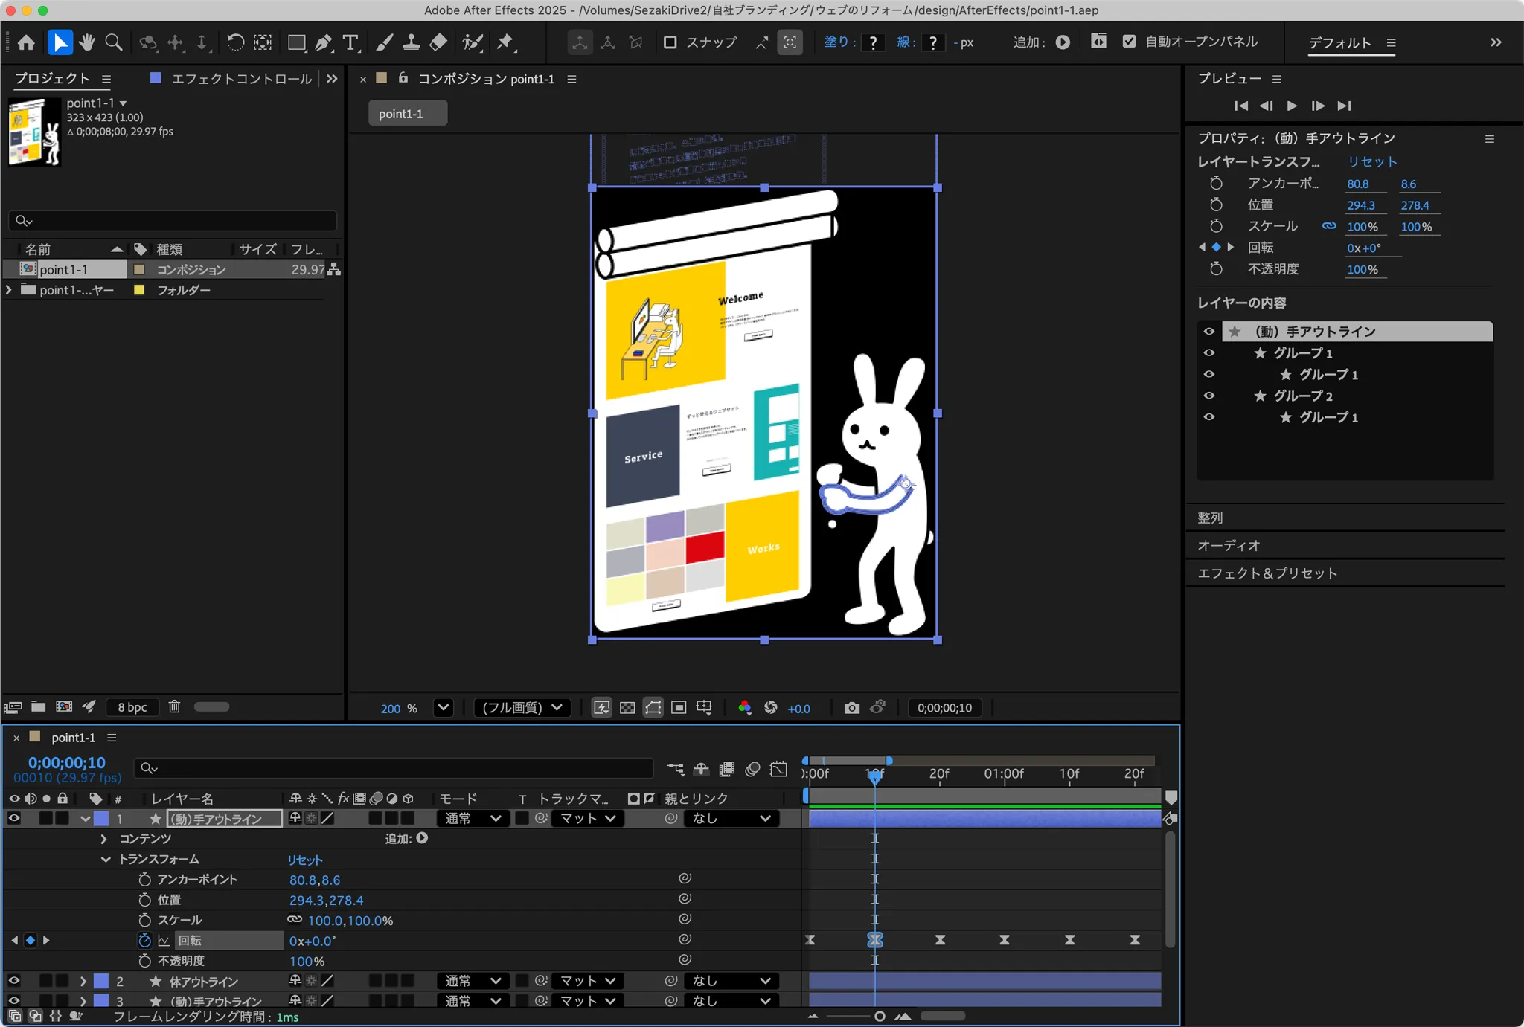
Task: Click the 塗り fill color swatch
Action: coord(873,42)
